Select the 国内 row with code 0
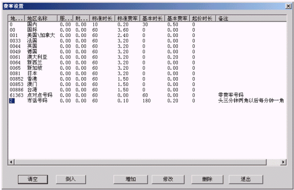Image resolution: width=294 pixels, height=190 pixels. [147, 24]
